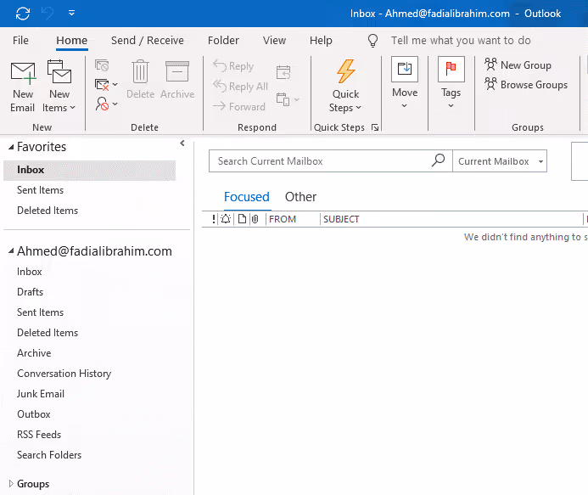The width and height of the screenshot is (588, 495).
Task: Sort by Importance column icon
Action: pos(214,219)
